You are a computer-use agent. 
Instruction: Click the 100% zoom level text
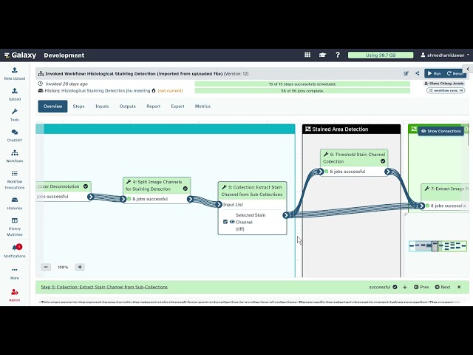point(63,267)
